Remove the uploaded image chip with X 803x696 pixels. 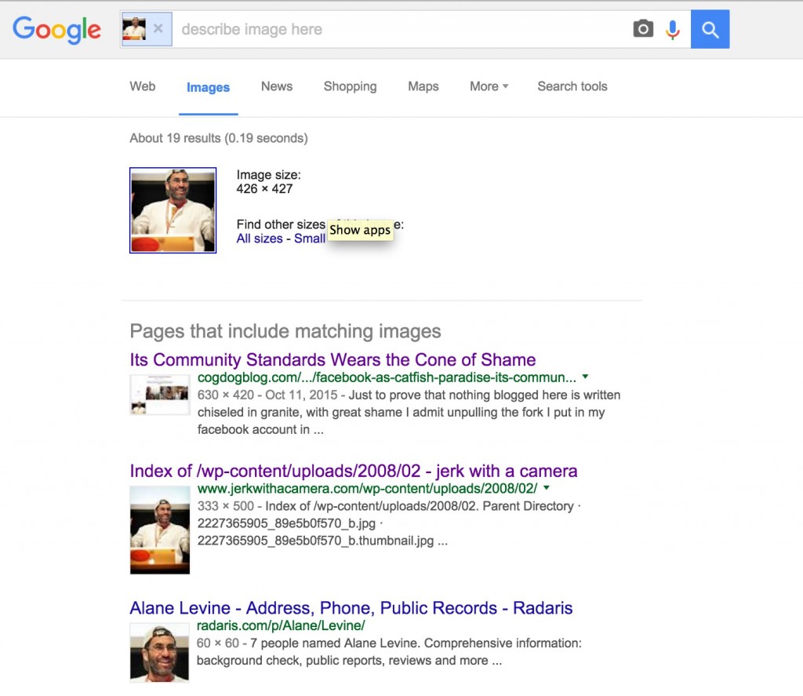click(158, 29)
